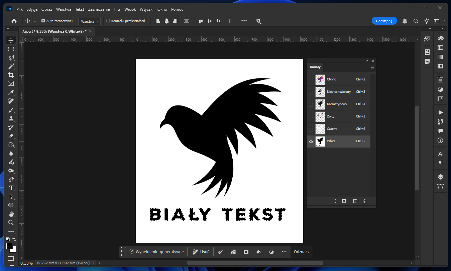Open the foreground color swatch

(x=9, y=245)
